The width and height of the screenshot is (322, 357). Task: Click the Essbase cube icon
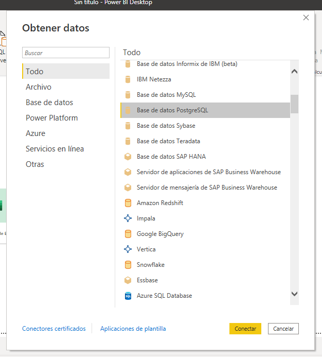tap(128, 280)
